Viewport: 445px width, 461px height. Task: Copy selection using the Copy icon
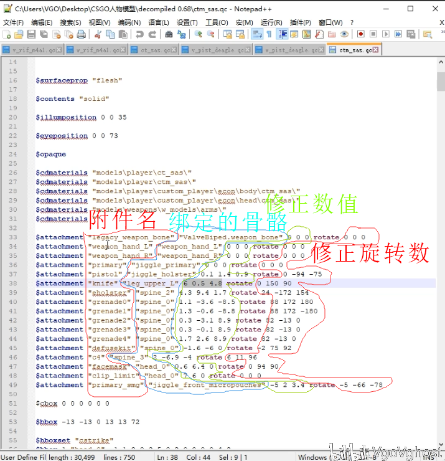pyautogui.click(x=110, y=34)
